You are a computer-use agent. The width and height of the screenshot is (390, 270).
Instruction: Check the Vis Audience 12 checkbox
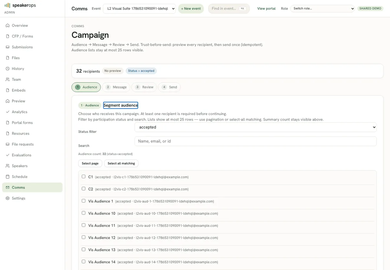click(84, 237)
